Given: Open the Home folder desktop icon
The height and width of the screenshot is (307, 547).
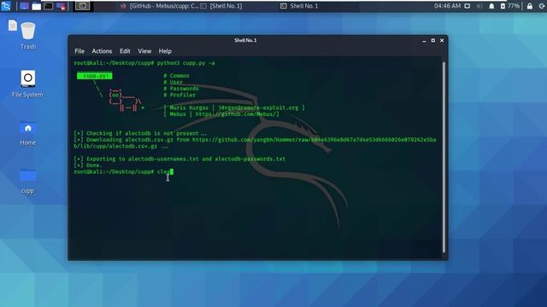Looking at the screenshot, I should pos(28,133).
